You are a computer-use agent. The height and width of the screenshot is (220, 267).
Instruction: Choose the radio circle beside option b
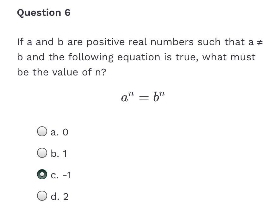(x=42, y=153)
